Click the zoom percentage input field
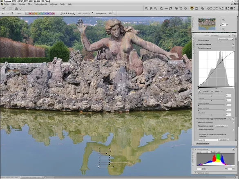 (223, 25)
